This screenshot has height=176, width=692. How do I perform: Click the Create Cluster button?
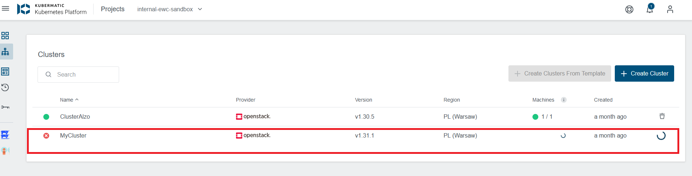pos(644,73)
